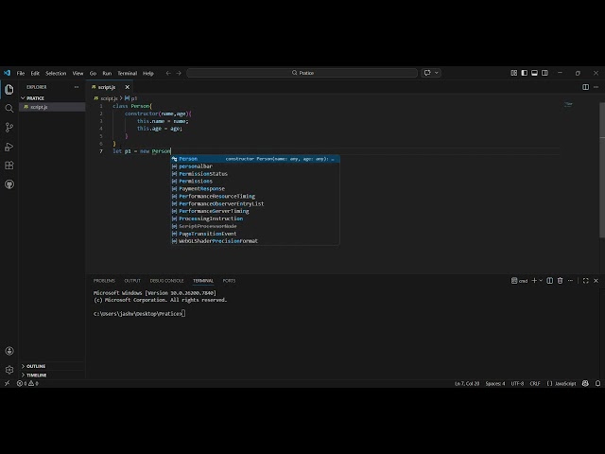Maximize the terminal panel size
Viewport: 605px width, 454px height.
point(586,281)
